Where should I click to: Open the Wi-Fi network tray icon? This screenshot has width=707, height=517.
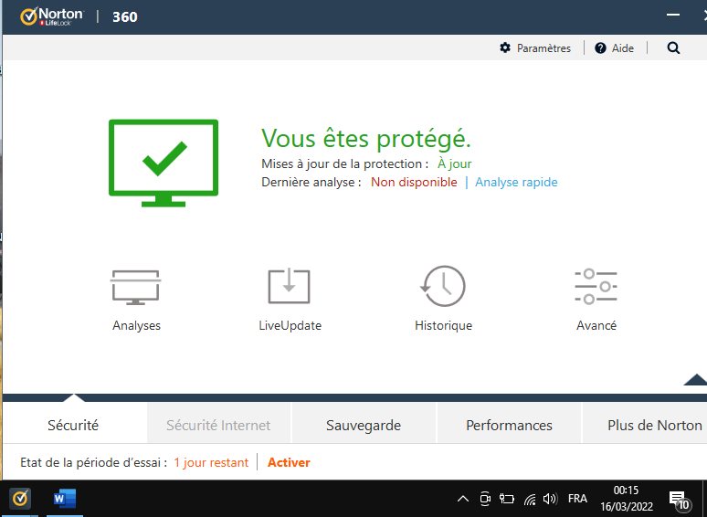click(530, 499)
